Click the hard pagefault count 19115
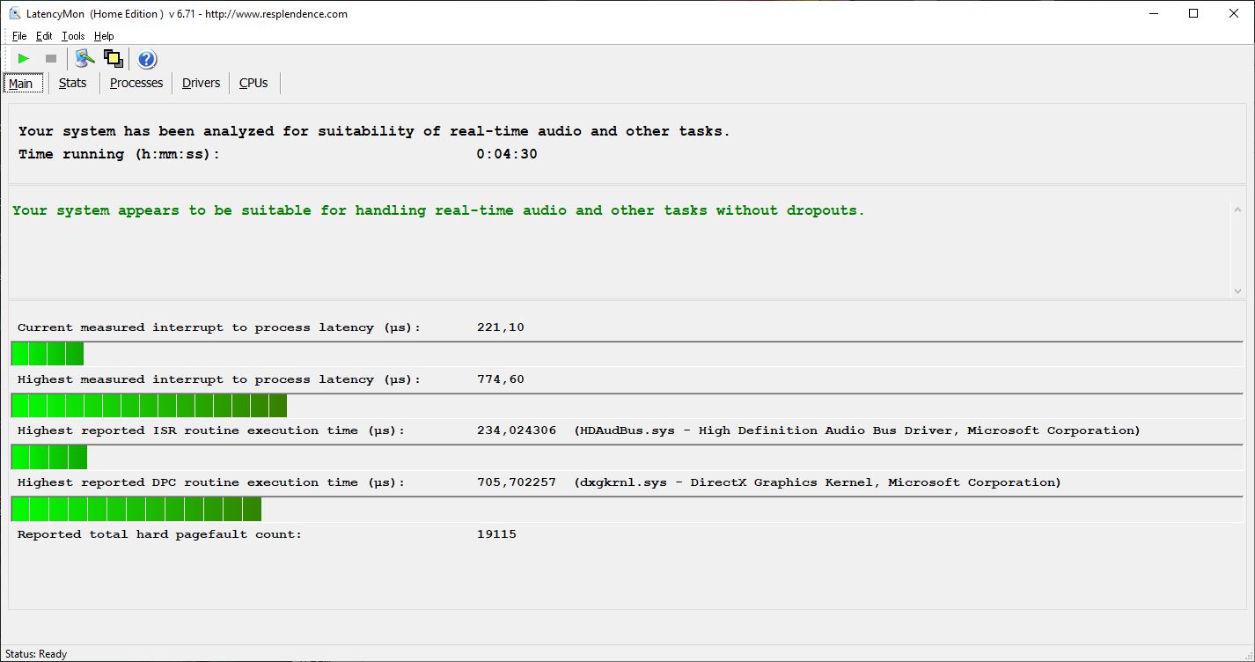1255x662 pixels. (496, 534)
